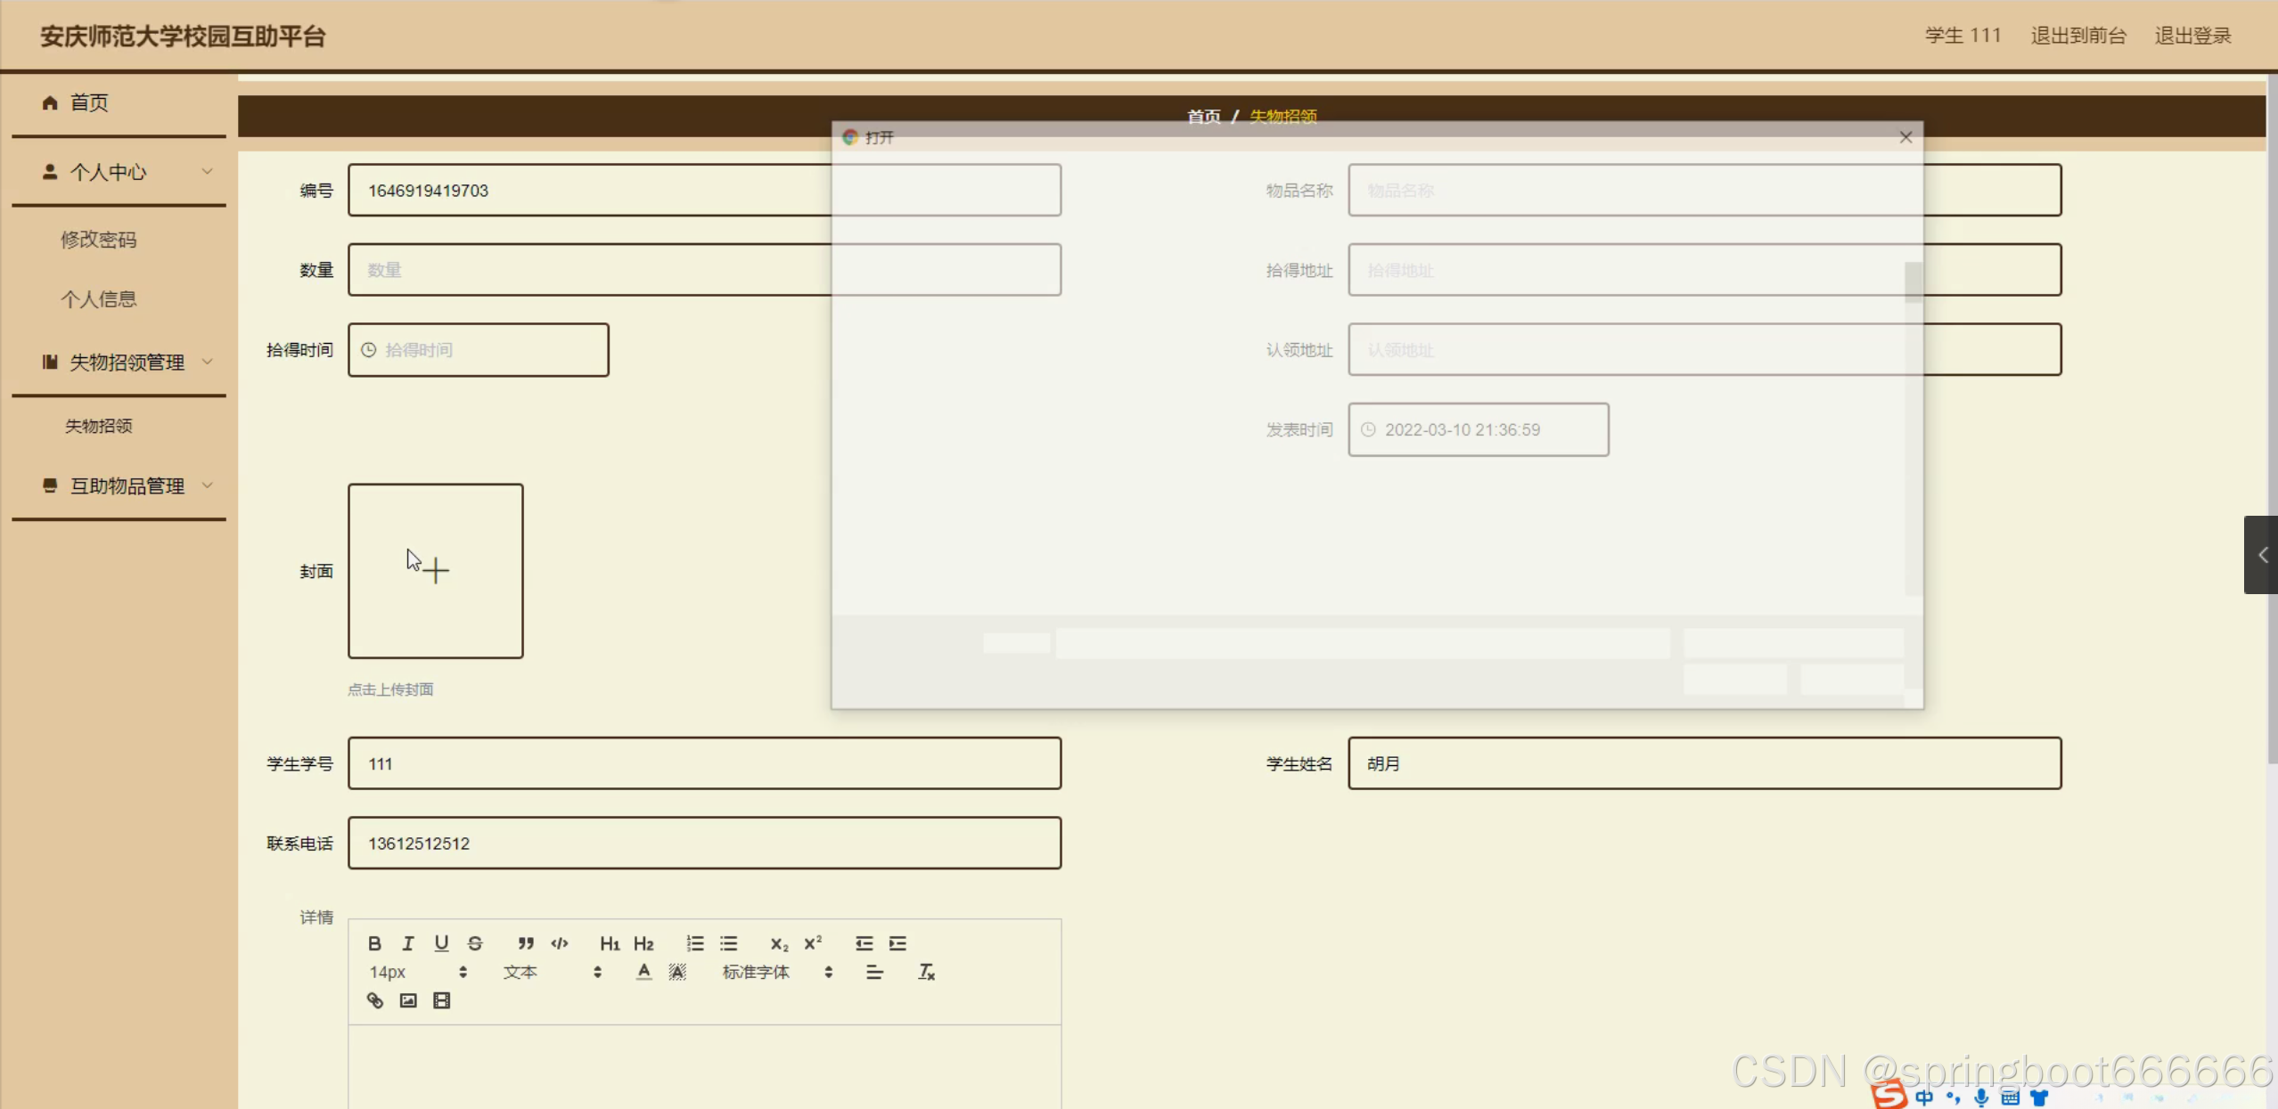Click the 退出到前台 link
The image size is (2278, 1109).
[x=2078, y=36]
